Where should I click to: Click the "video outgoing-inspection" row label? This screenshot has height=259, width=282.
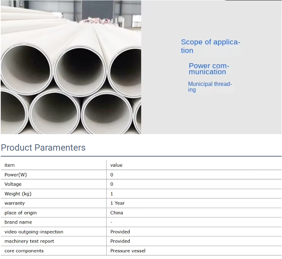[34, 232]
